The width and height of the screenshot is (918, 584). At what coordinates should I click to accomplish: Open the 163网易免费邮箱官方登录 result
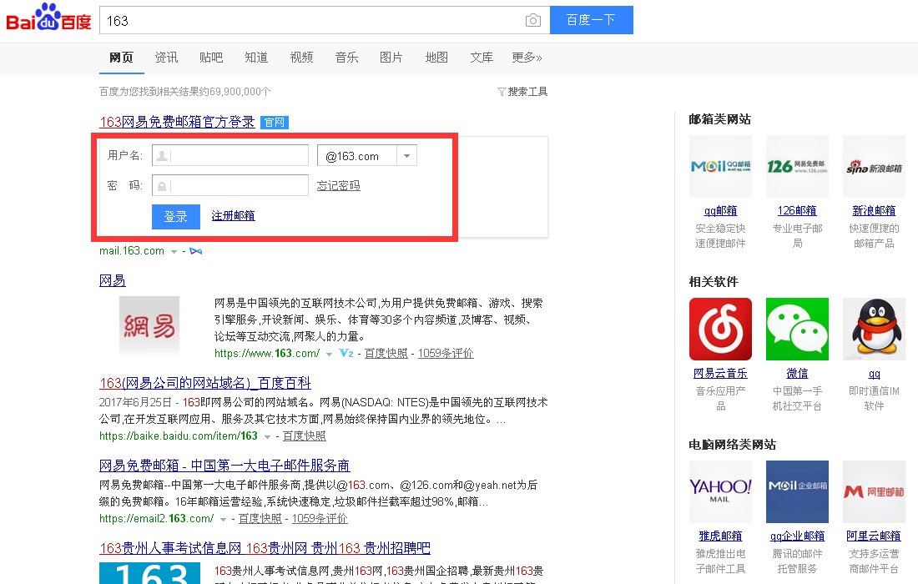[177, 122]
